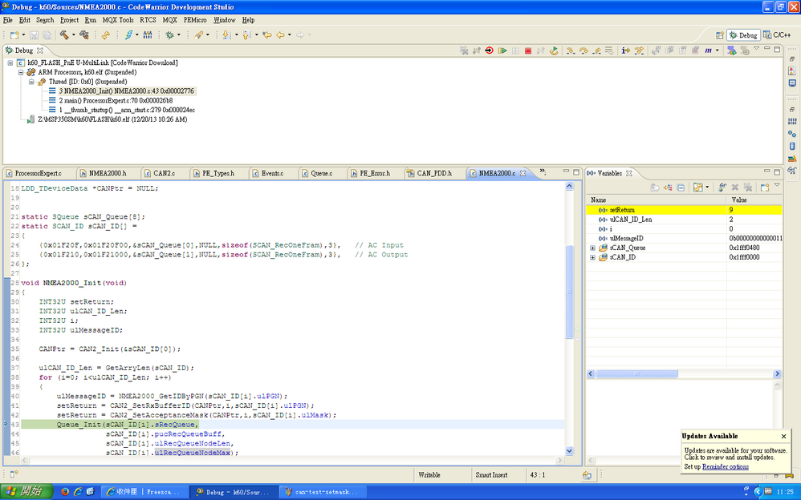Click the Build All double-hammer icon

pos(84,35)
